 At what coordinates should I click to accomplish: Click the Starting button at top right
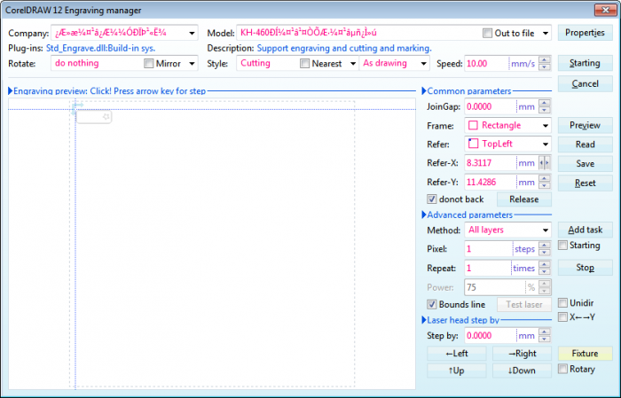point(585,63)
